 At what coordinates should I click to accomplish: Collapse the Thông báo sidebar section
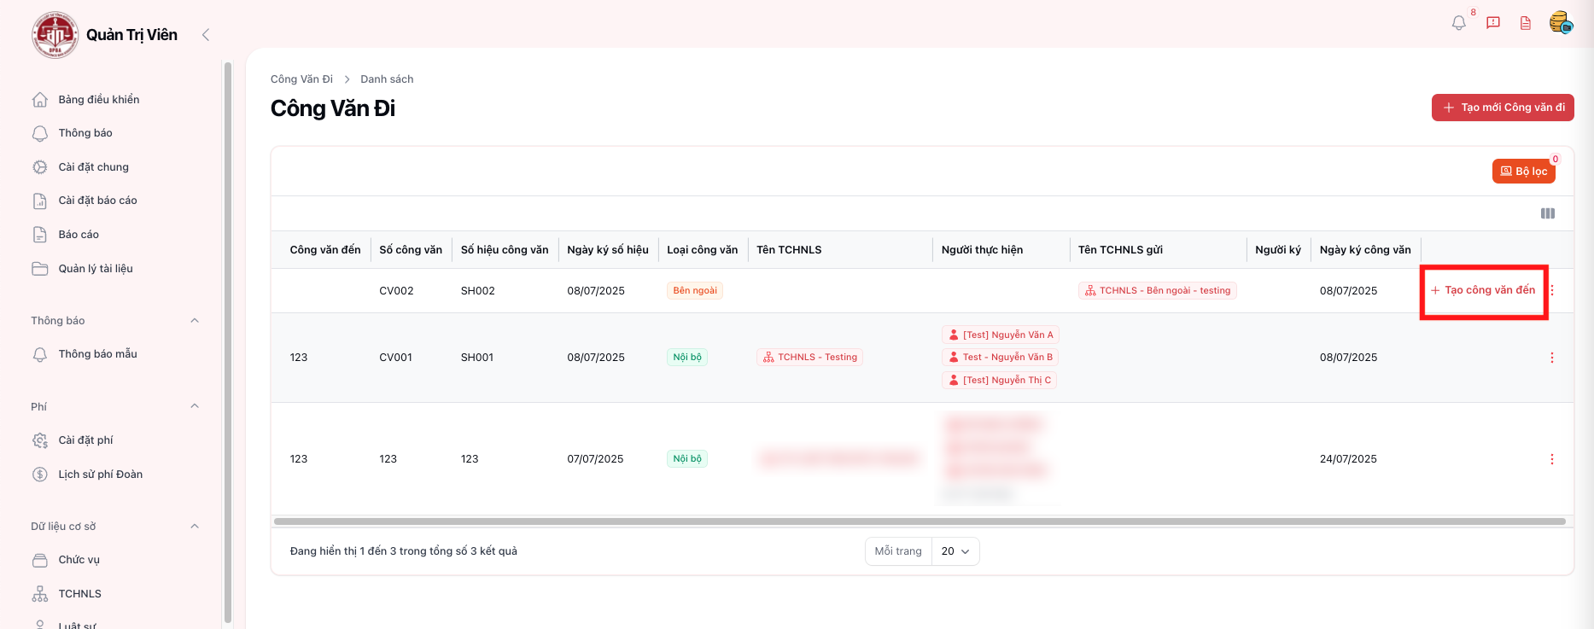pos(195,321)
